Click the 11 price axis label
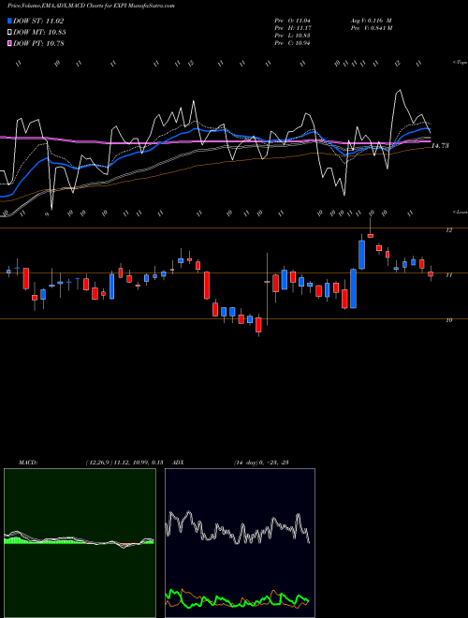This screenshot has height=618, width=468. click(x=448, y=275)
